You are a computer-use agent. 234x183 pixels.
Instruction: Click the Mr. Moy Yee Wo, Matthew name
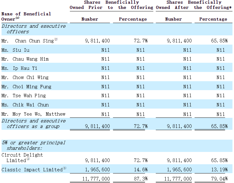click(x=33, y=114)
